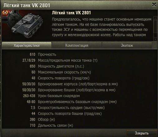Click the Дальность связи stat row
158x137 pixels.
(51, 125)
